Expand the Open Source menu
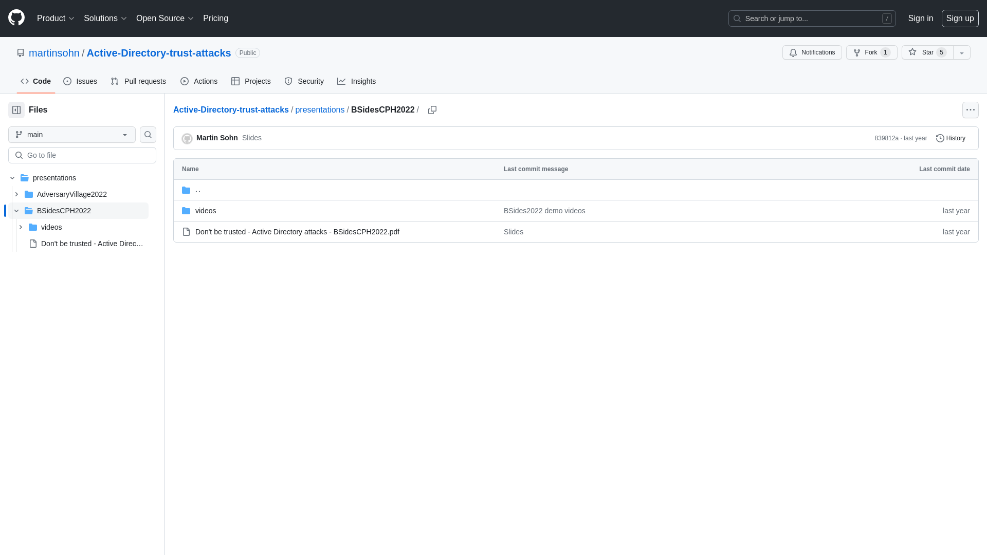This screenshot has width=987, height=555. pyautogui.click(x=165, y=18)
